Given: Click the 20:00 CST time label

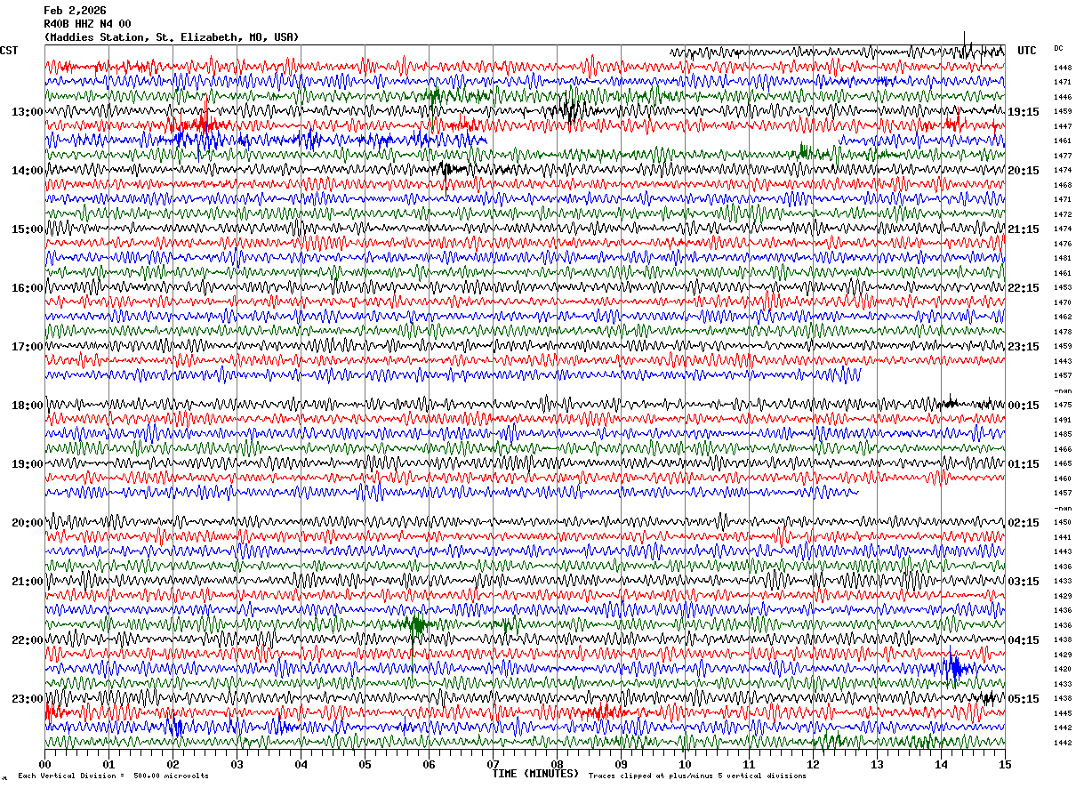Looking at the screenshot, I should pos(28,523).
